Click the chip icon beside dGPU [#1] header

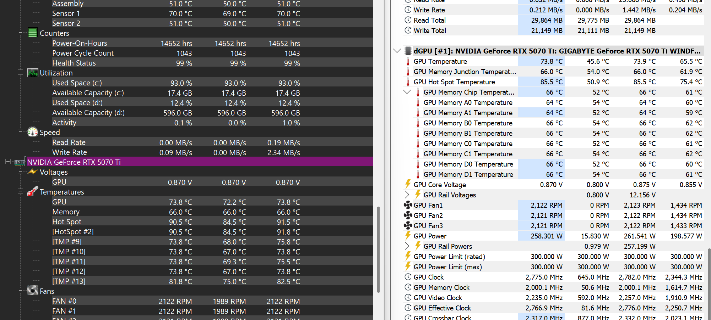coord(408,51)
